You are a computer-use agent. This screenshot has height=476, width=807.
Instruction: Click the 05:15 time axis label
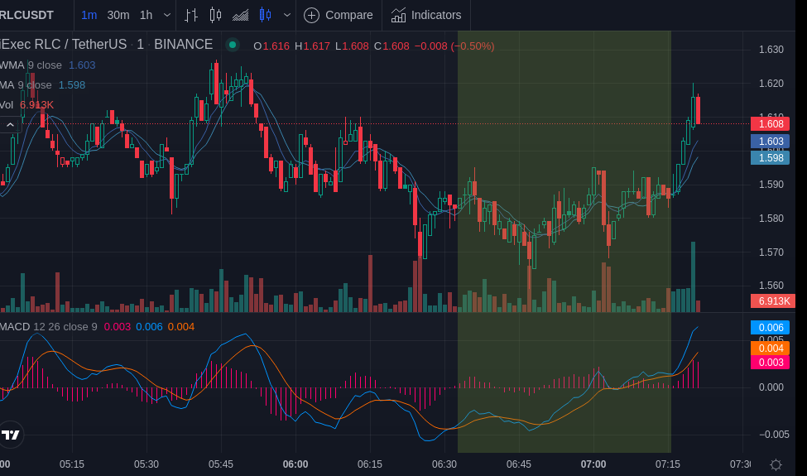coord(71,464)
